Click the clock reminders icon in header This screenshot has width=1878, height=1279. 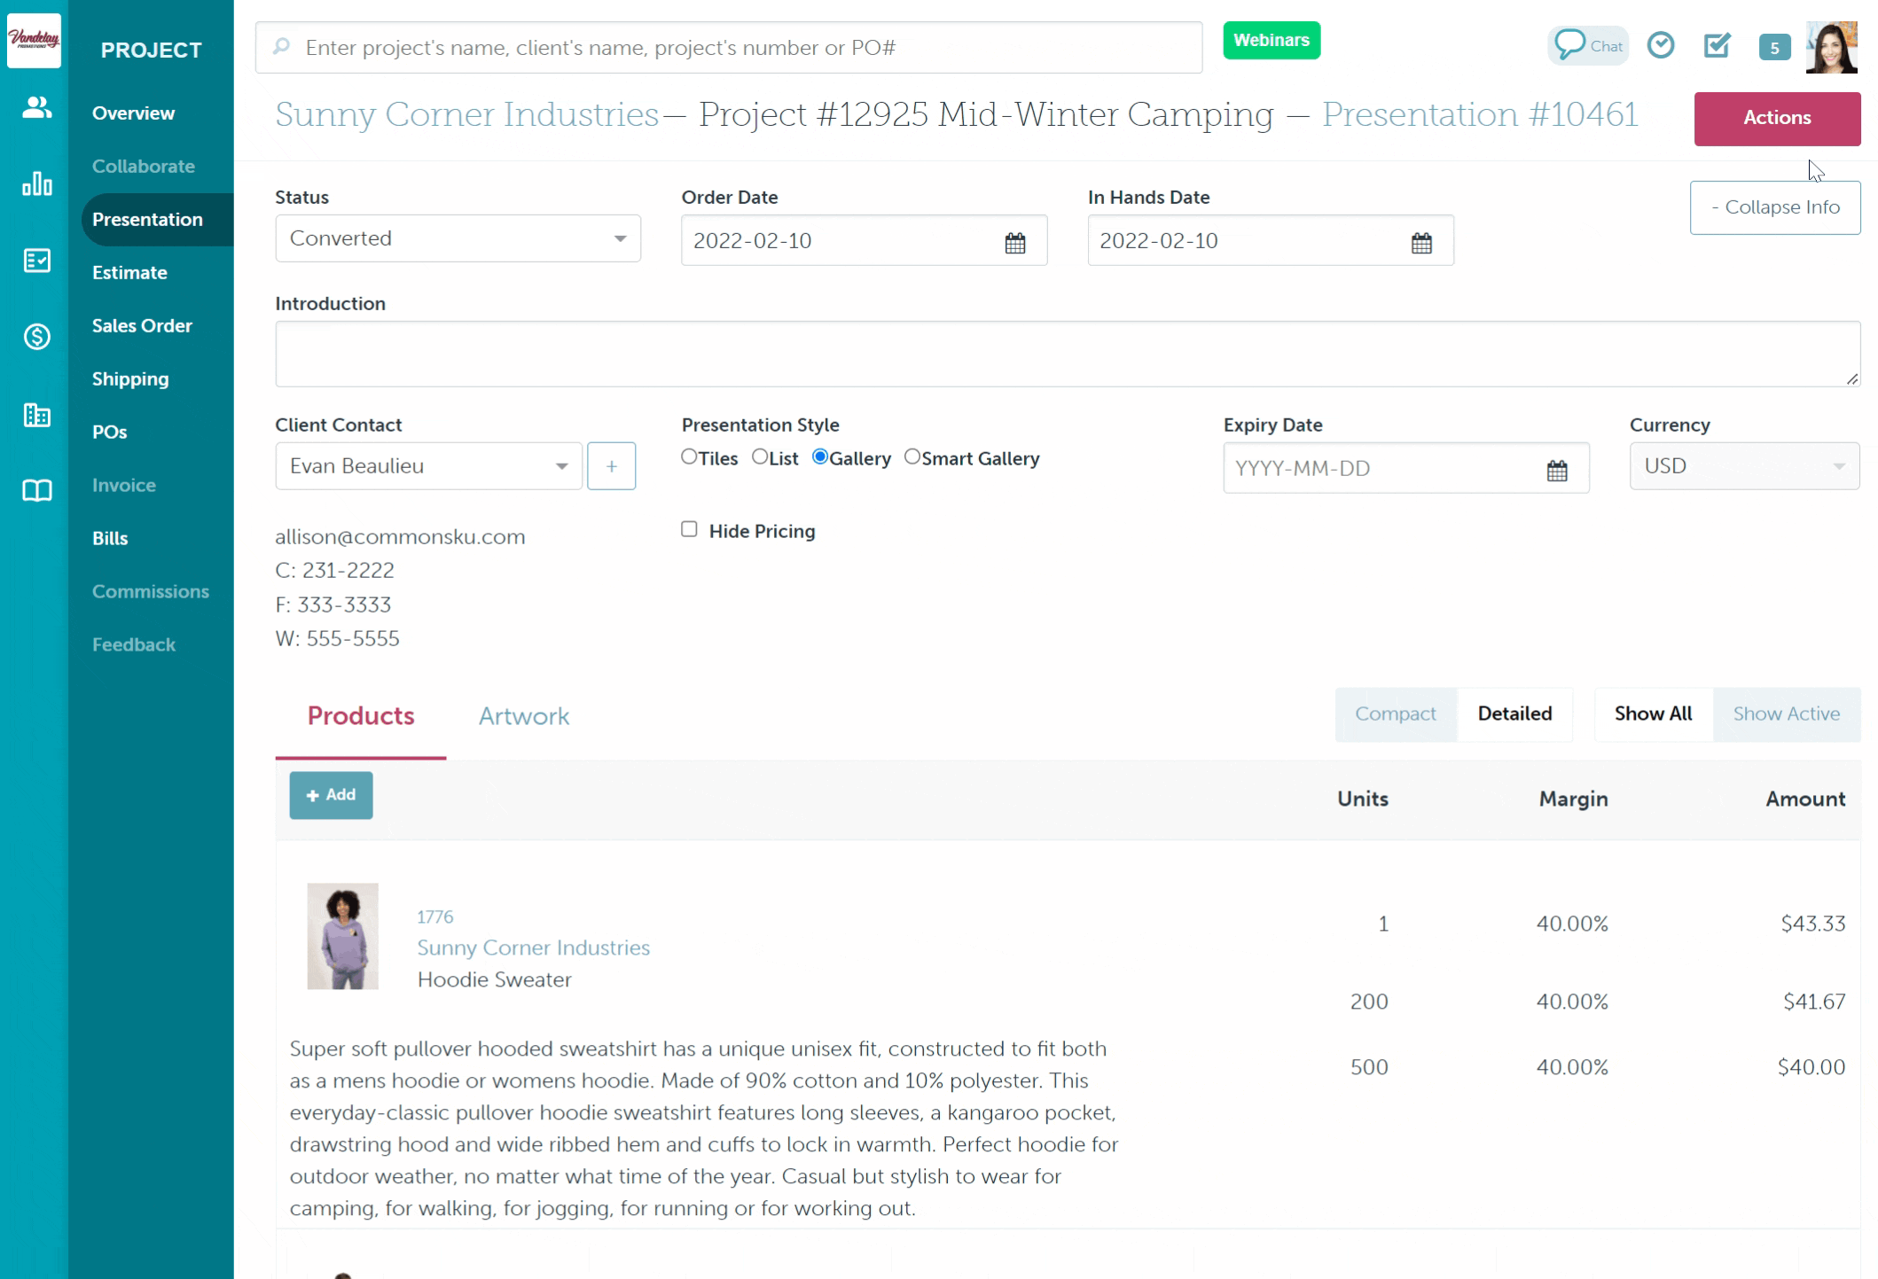[1660, 45]
